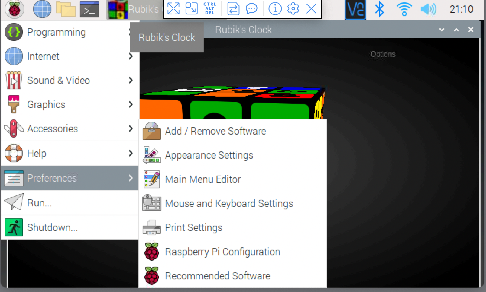Open Appearance Settings
Image resolution: width=486 pixels, height=292 pixels.
(x=233, y=155)
